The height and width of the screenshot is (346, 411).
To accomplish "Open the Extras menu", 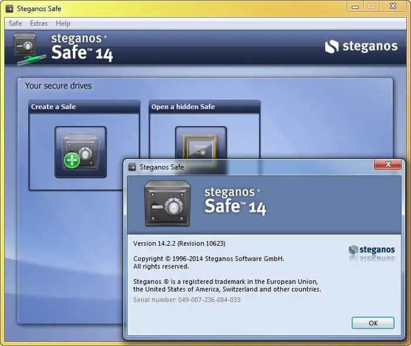I will tap(39, 23).
